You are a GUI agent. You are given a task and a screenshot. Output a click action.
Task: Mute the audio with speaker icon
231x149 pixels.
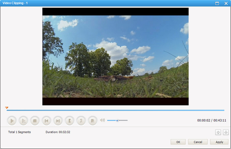[x=102, y=120]
